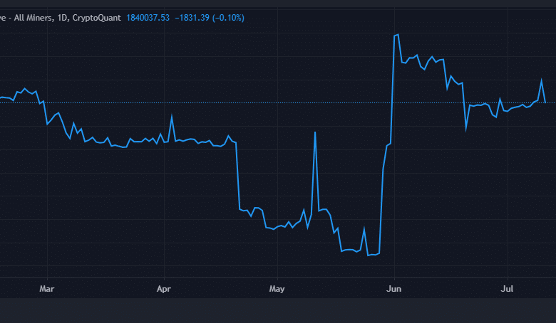Select the May label on time axis
This screenshot has height=323, width=556.
pyautogui.click(x=277, y=289)
